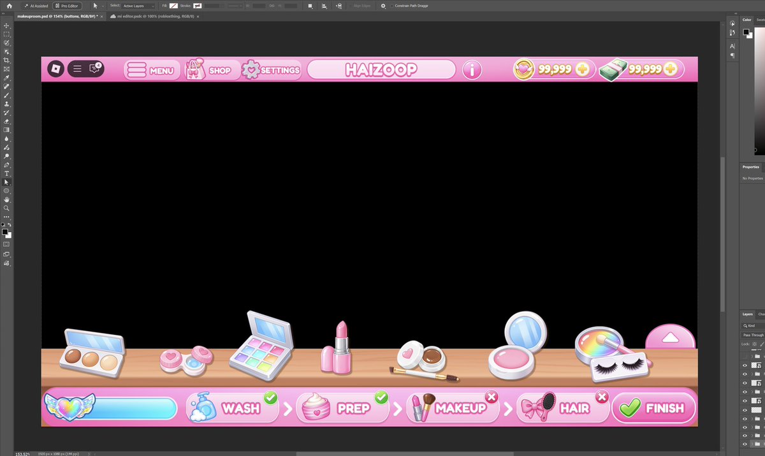Select the Rectangular Marquee tool

[x=6, y=34]
